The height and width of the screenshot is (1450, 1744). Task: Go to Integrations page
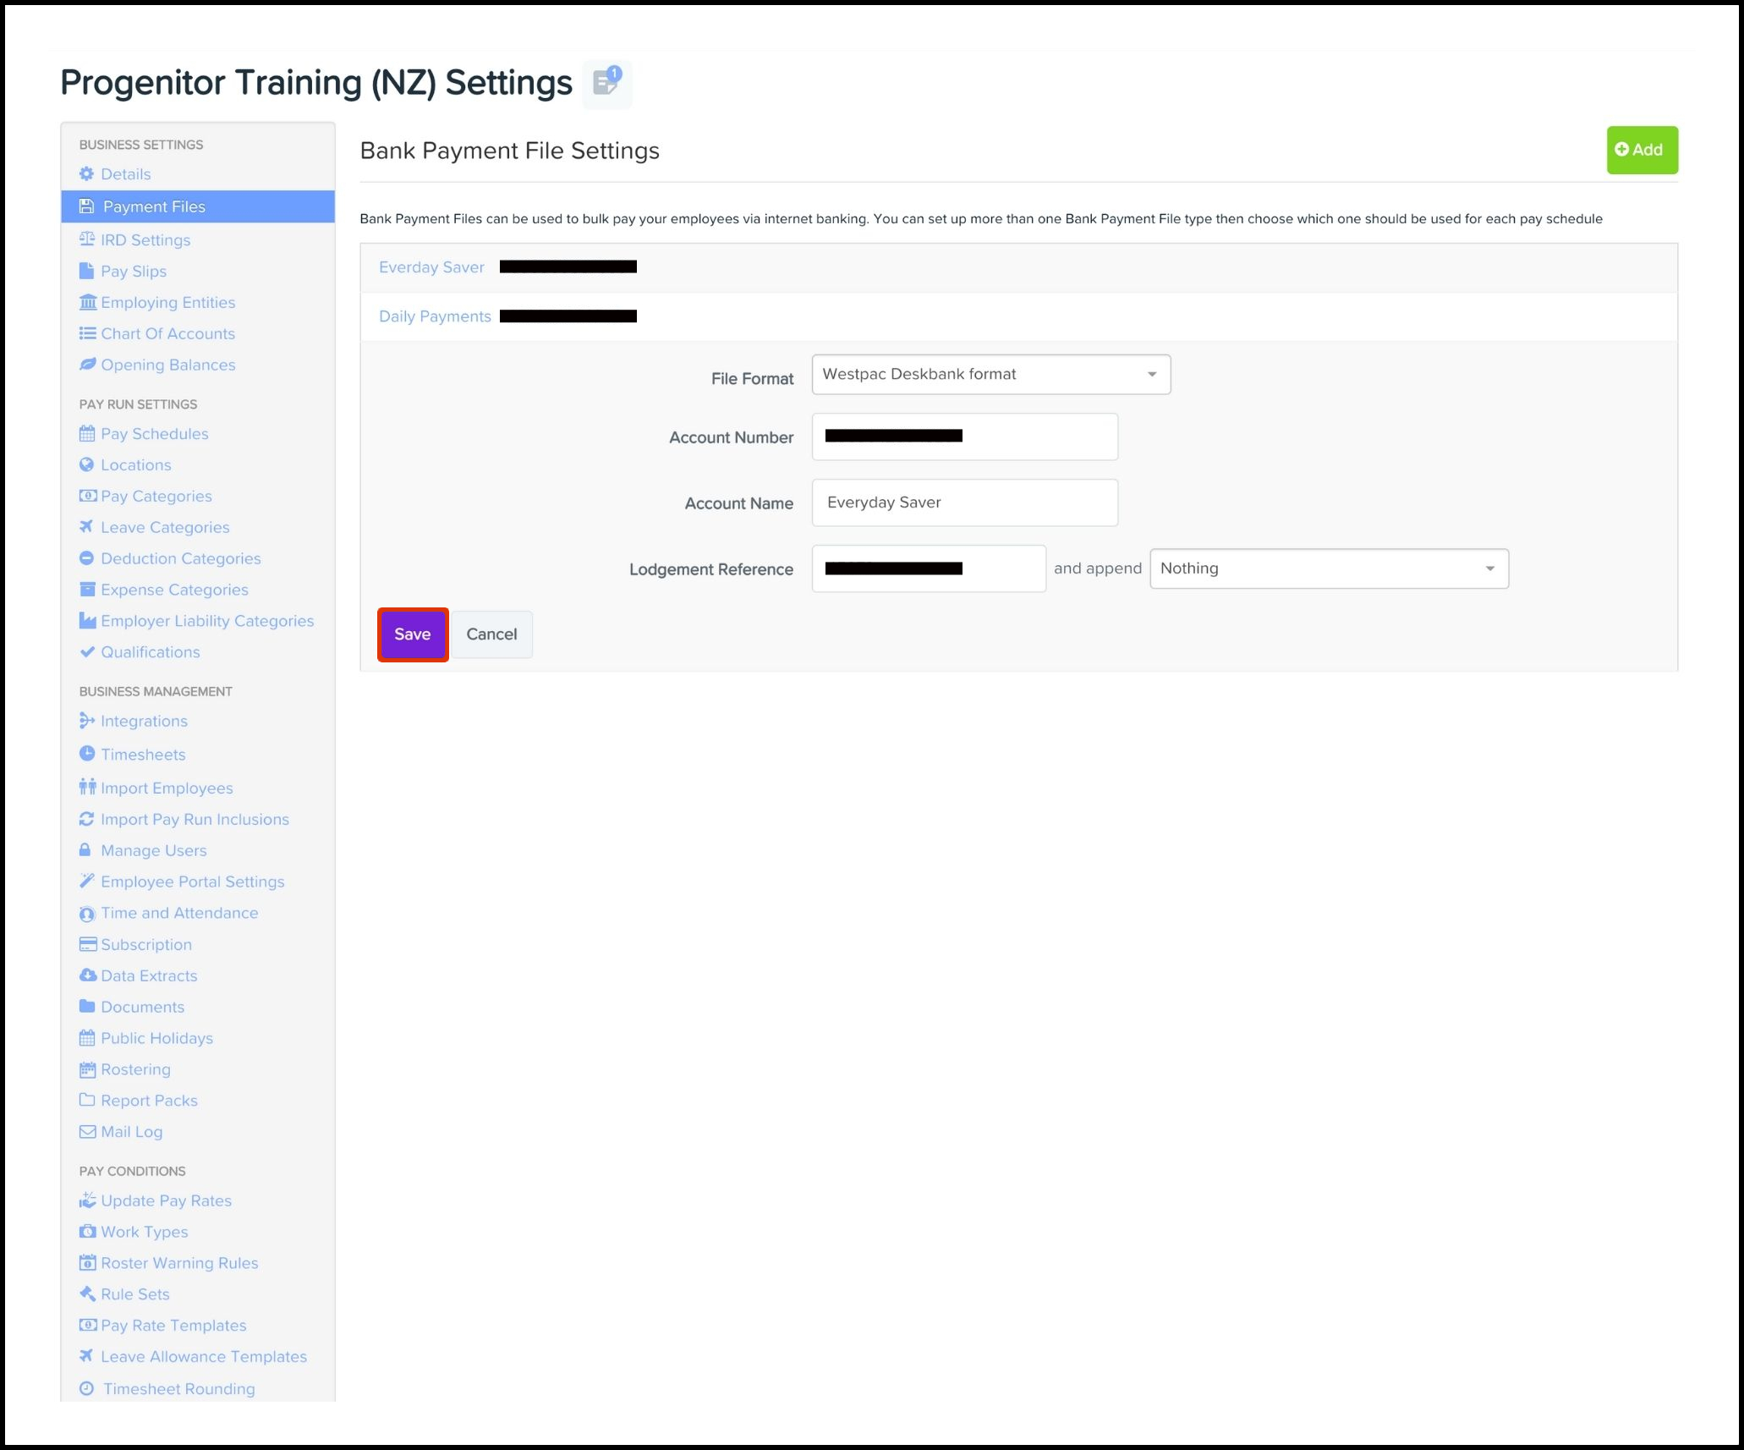point(144,721)
